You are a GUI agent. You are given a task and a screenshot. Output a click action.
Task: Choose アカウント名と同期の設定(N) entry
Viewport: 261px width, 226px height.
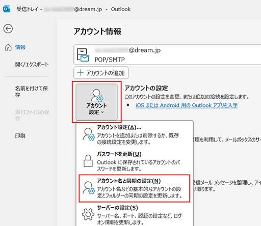(x=134, y=188)
